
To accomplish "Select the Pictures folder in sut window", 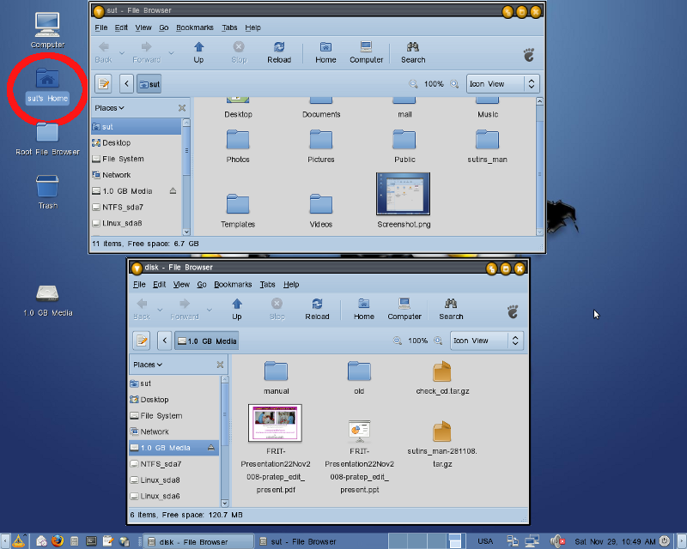I will pos(321,140).
